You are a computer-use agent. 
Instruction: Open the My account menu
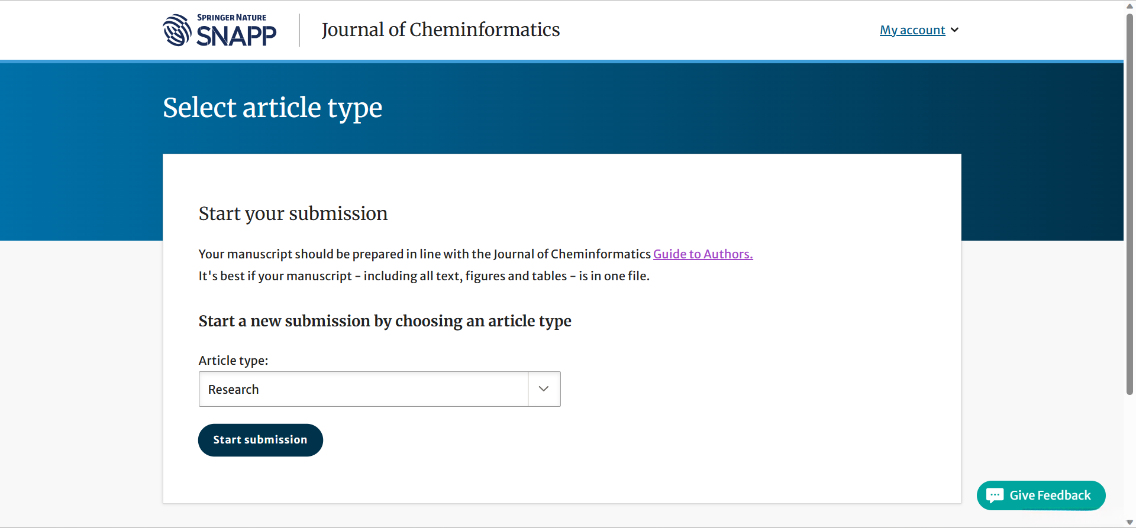[912, 30]
